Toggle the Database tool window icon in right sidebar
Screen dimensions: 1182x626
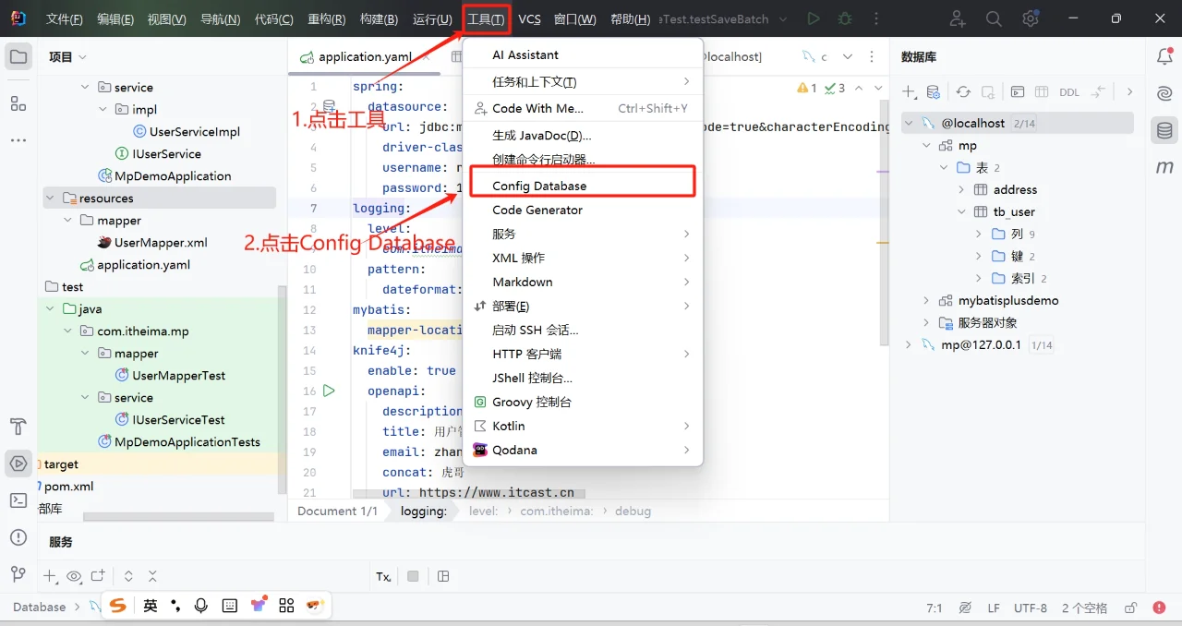click(x=1164, y=130)
